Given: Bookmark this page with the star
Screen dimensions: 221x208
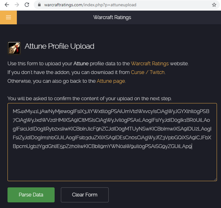Looking at the screenshot, I should [214, 5].
